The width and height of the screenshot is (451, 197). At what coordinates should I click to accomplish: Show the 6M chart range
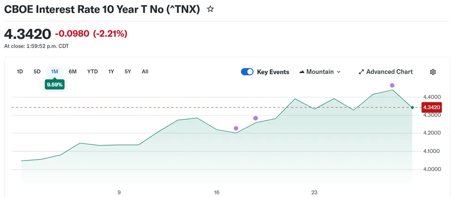click(73, 71)
